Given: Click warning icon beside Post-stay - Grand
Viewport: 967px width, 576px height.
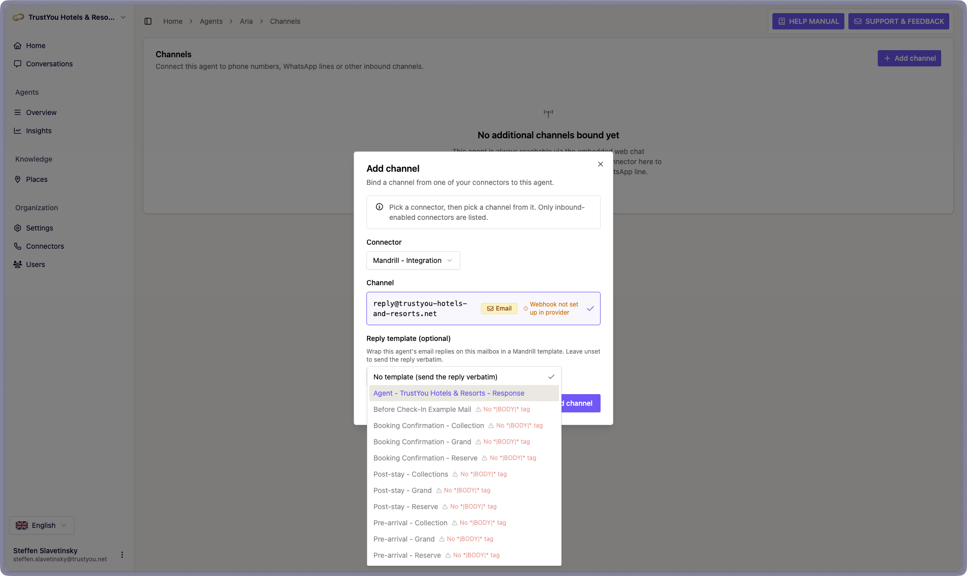Looking at the screenshot, I should 439,490.
